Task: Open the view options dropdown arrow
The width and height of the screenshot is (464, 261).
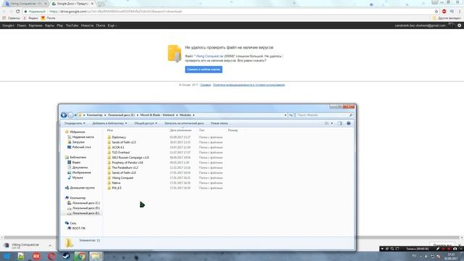Action: (332, 123)
